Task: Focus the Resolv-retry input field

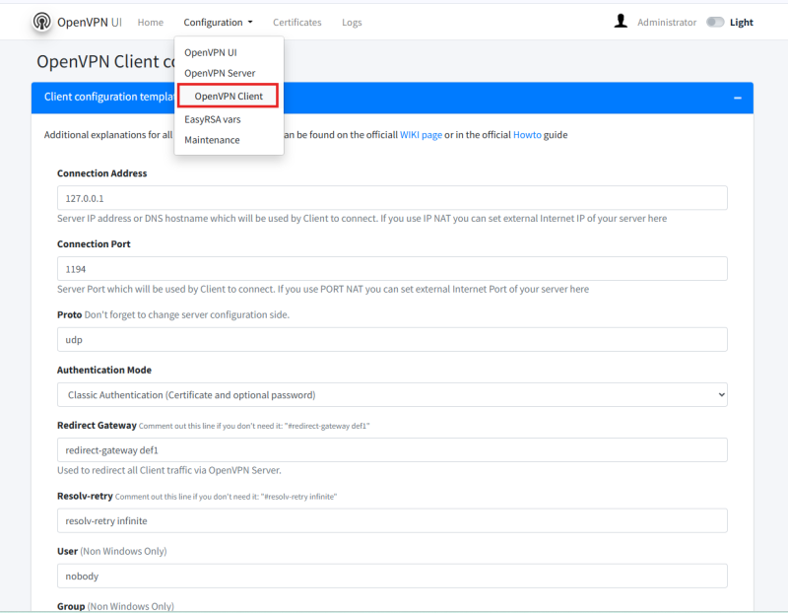Action: tap(392, 521)
